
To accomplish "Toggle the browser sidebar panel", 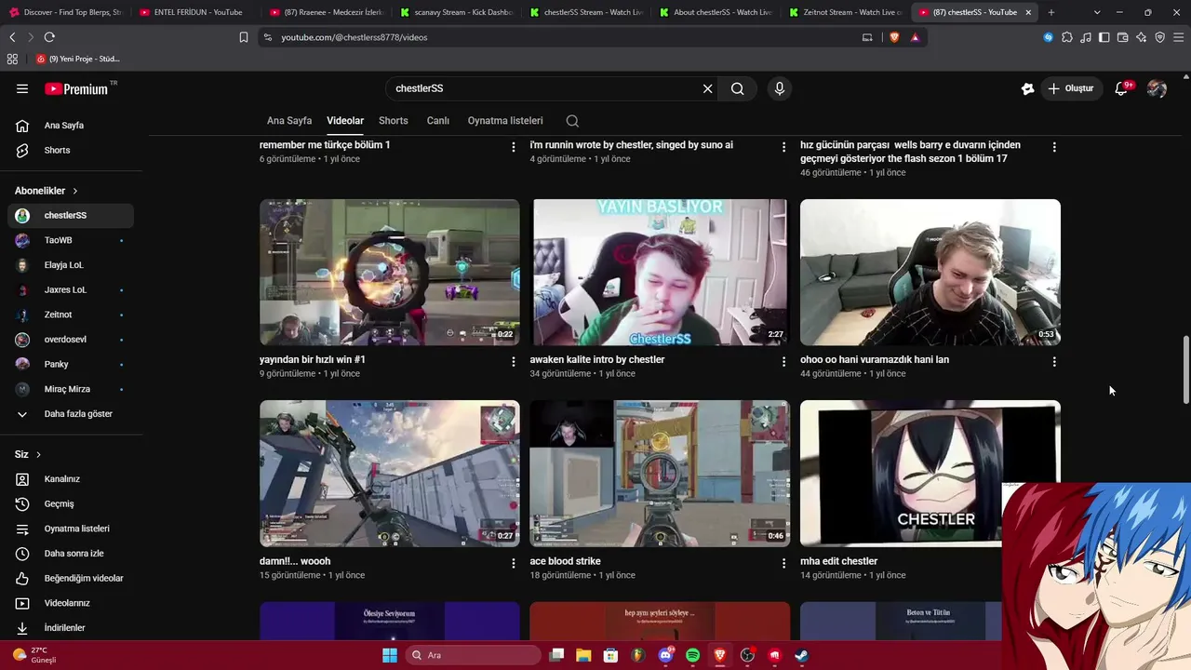I will pyautogui.click(x=1104, y=37).
